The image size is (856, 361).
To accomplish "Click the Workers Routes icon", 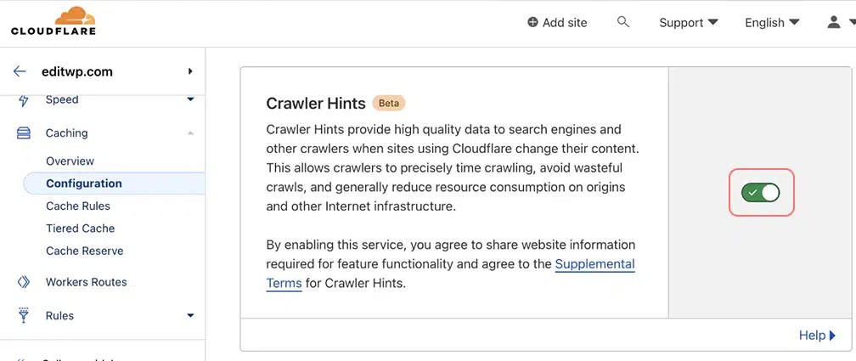I will coord(24,282).
